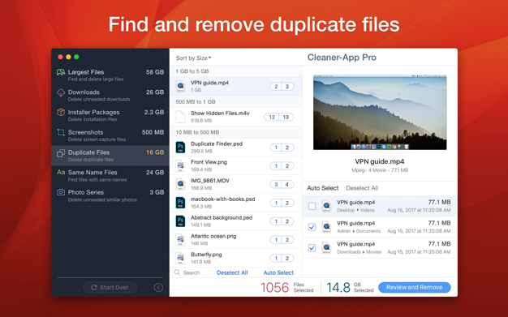Click the file icon of Admin Documents copy
Image resolution: width=508 pixels, height=317 pixels.
click(x=326, y=227)
